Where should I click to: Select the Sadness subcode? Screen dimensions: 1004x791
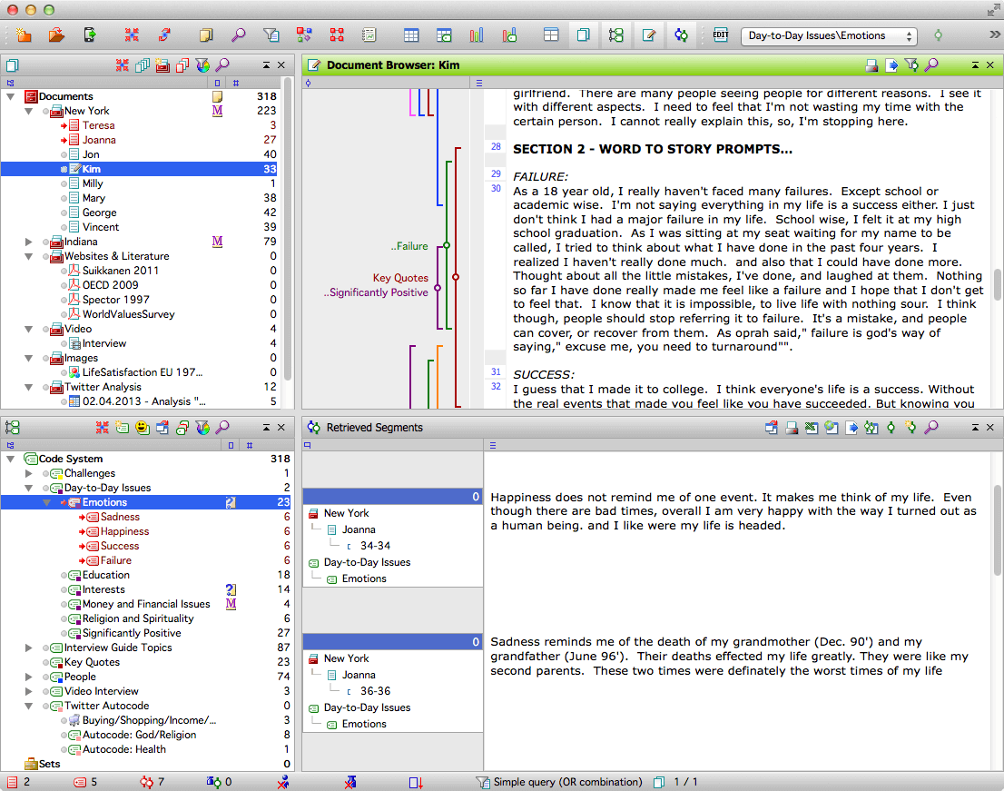coord(120,517)
